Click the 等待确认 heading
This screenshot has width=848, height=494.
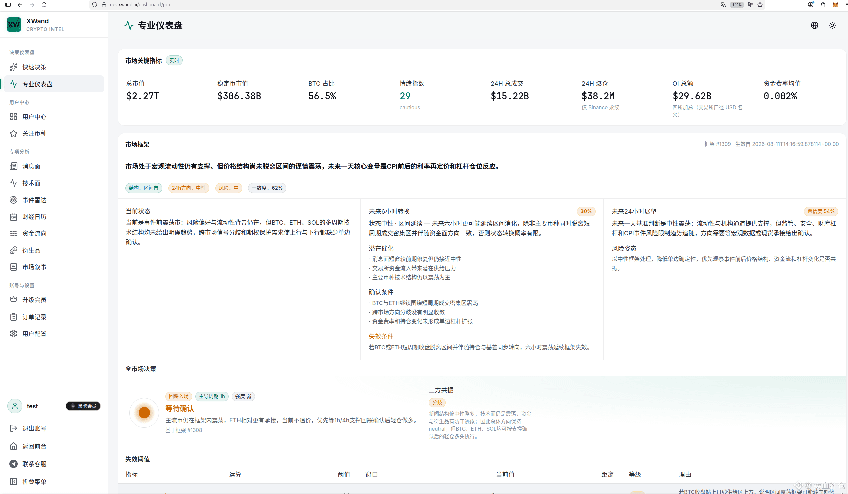click(179, 408)
